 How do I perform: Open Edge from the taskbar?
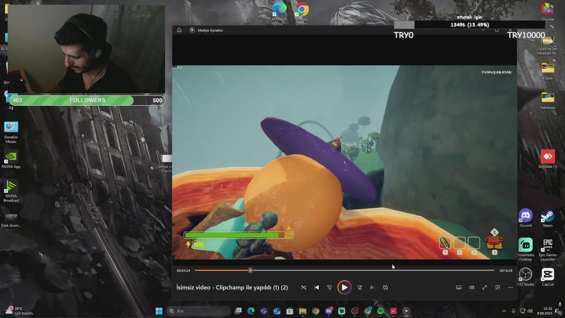pos(251,311)
